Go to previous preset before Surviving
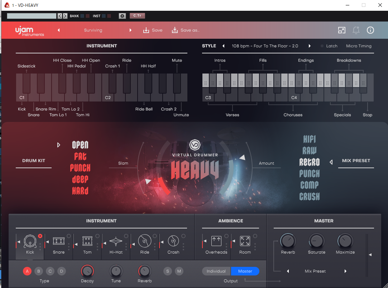This screenshot has height=288, width=388. [x=59, y=30]
